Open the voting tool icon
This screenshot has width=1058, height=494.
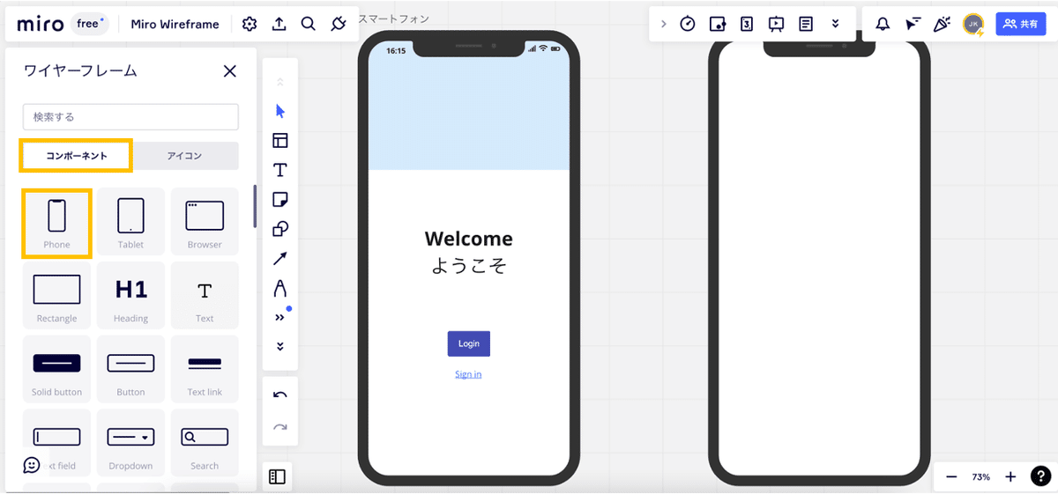point(718,25)
